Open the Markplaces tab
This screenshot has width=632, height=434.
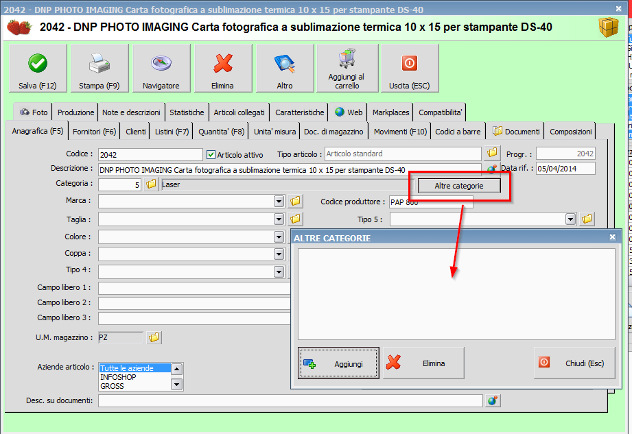391,112
